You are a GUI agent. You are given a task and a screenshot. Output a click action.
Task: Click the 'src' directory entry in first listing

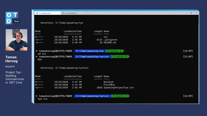106,37
